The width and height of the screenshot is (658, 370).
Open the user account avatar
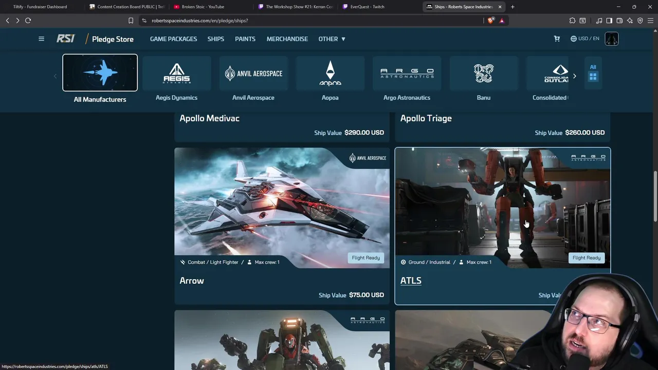click(612, 39)
